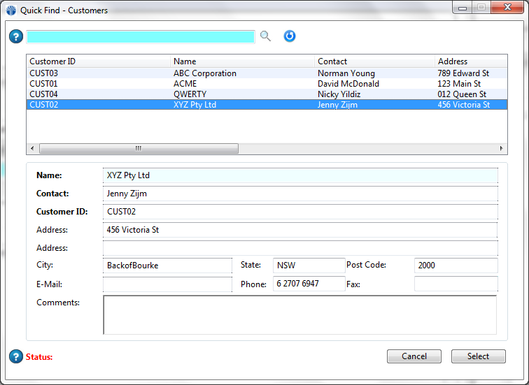This screenshot has width=529, height=385.
Task: Click the Post Code field
Action: coord(456,266)
